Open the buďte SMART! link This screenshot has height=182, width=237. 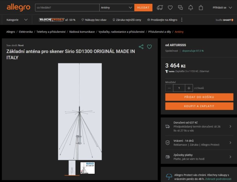tap(224, 20)
